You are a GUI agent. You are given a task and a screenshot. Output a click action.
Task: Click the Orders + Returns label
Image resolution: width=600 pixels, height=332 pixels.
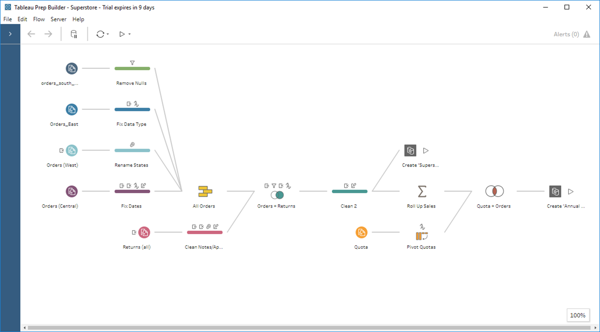click(276, 206)
